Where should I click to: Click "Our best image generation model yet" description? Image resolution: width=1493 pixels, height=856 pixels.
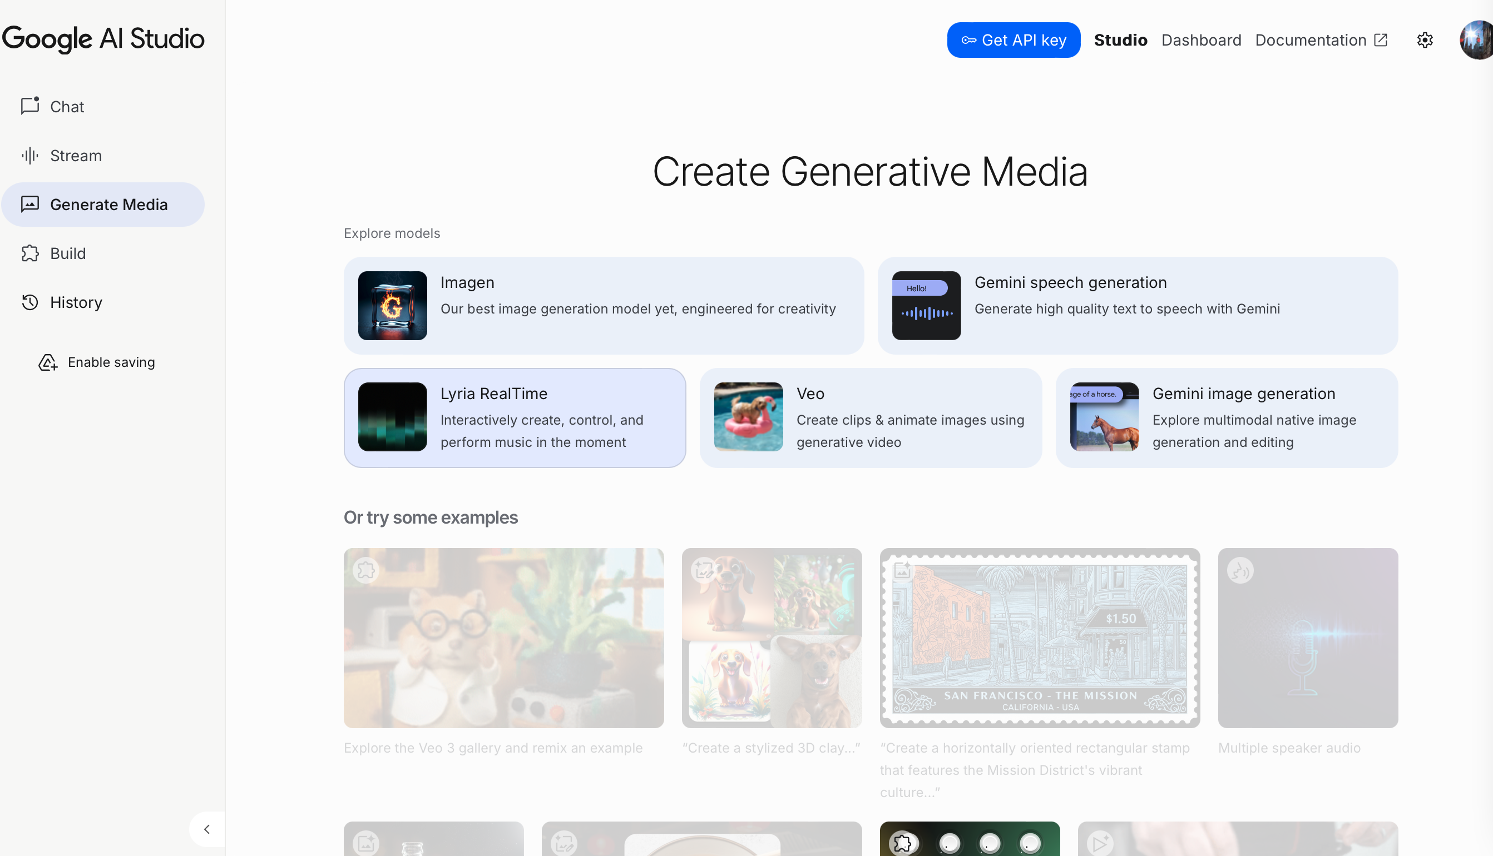637,309
